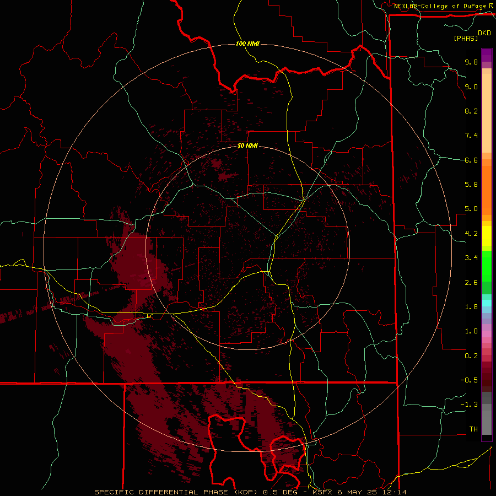The width and height of the screenshot is (496, 496).
Task: Select the 50 NMI range ring label
Action: tap(247, 145)
